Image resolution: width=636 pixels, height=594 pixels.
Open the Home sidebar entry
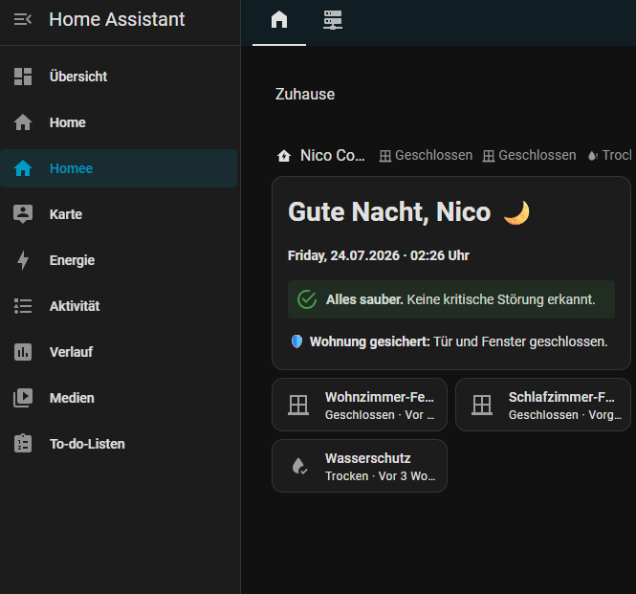coord(119,122)
